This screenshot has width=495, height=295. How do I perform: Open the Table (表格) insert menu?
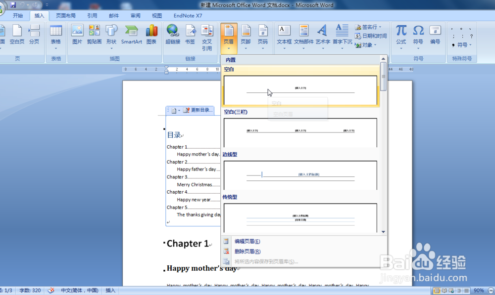coord(56,37)
